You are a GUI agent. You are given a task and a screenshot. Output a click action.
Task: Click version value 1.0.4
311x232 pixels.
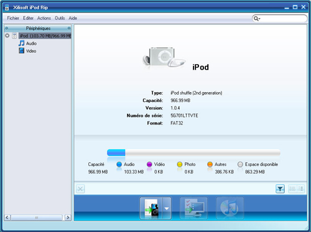[x=175, y=108]
